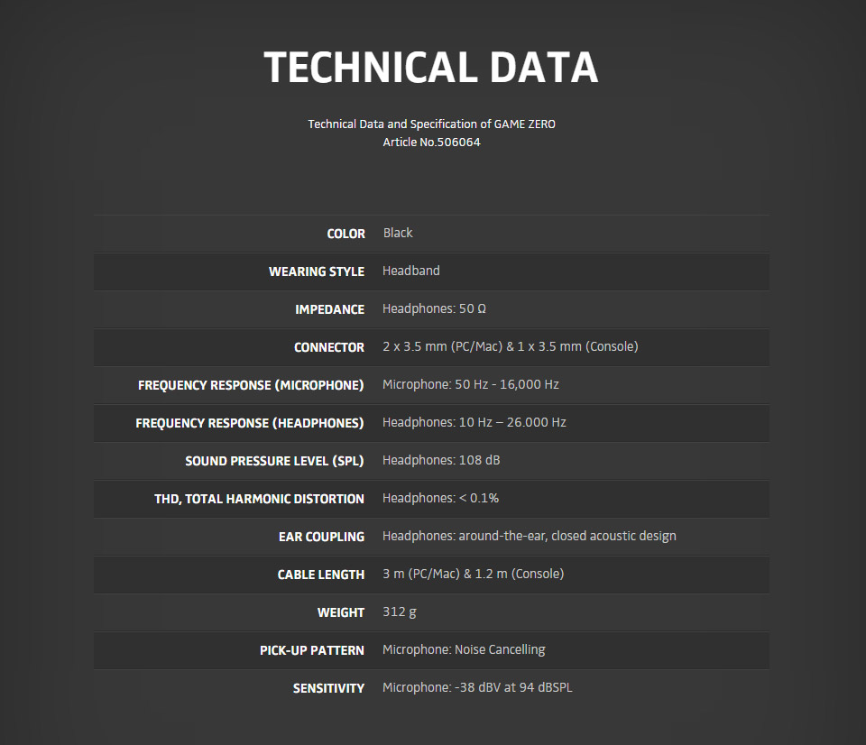Click the microphone frequency response value
Viewport: 866px width, 745px height.
[x=471, y=384]
